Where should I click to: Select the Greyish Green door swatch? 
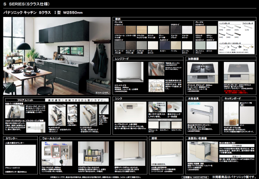(x=200, y=45)
